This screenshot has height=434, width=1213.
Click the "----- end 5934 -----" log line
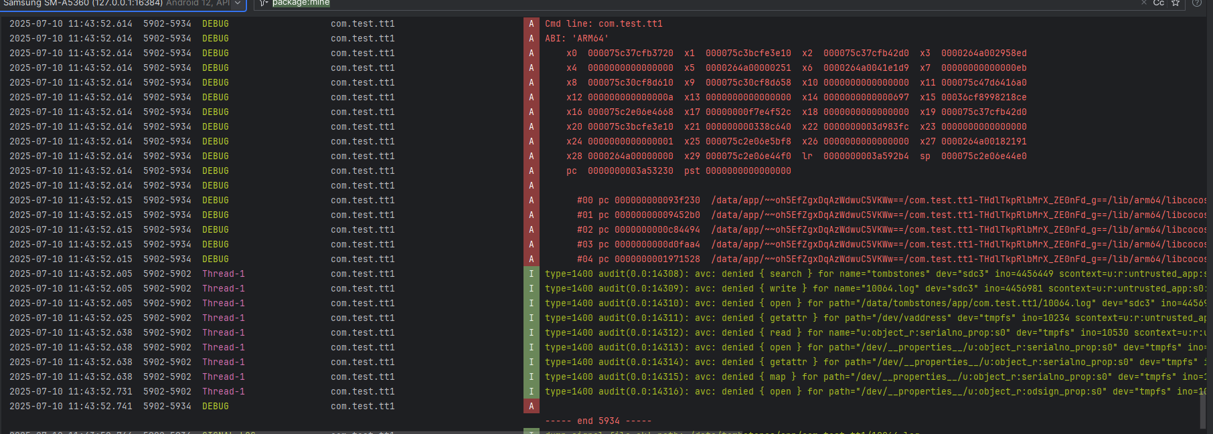tap(598, 421)
